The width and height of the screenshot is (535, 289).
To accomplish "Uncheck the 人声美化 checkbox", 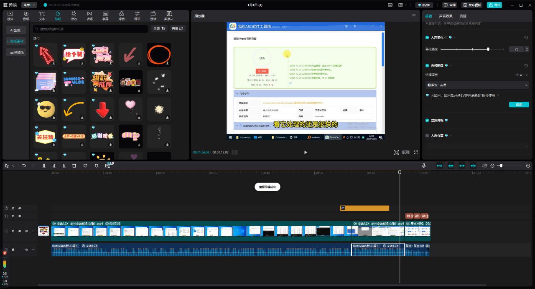I will click(x=427, y=38).
